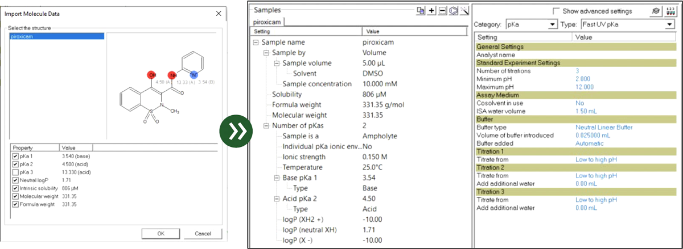This screenshot has height=249, width=683.
Task: Collapse the Acid pKa 2 node
Action: 275,199
